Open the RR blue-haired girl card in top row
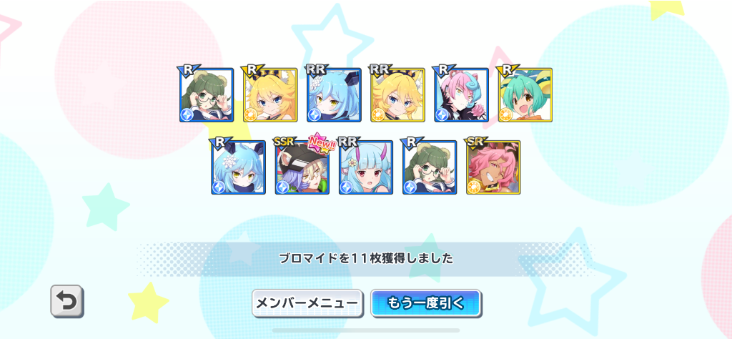The height and width of the screenshot is (339, 732). point(334,95)
